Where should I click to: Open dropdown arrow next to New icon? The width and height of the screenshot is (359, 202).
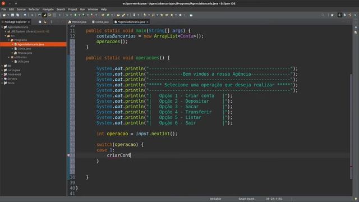click(x=8, y=15)
